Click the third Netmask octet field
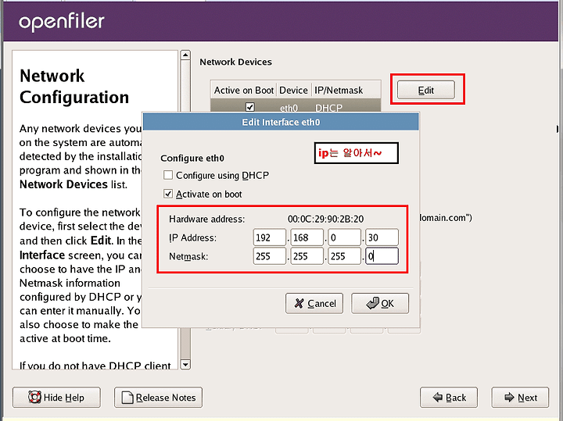The image size is (563, 421). (344, 256)
